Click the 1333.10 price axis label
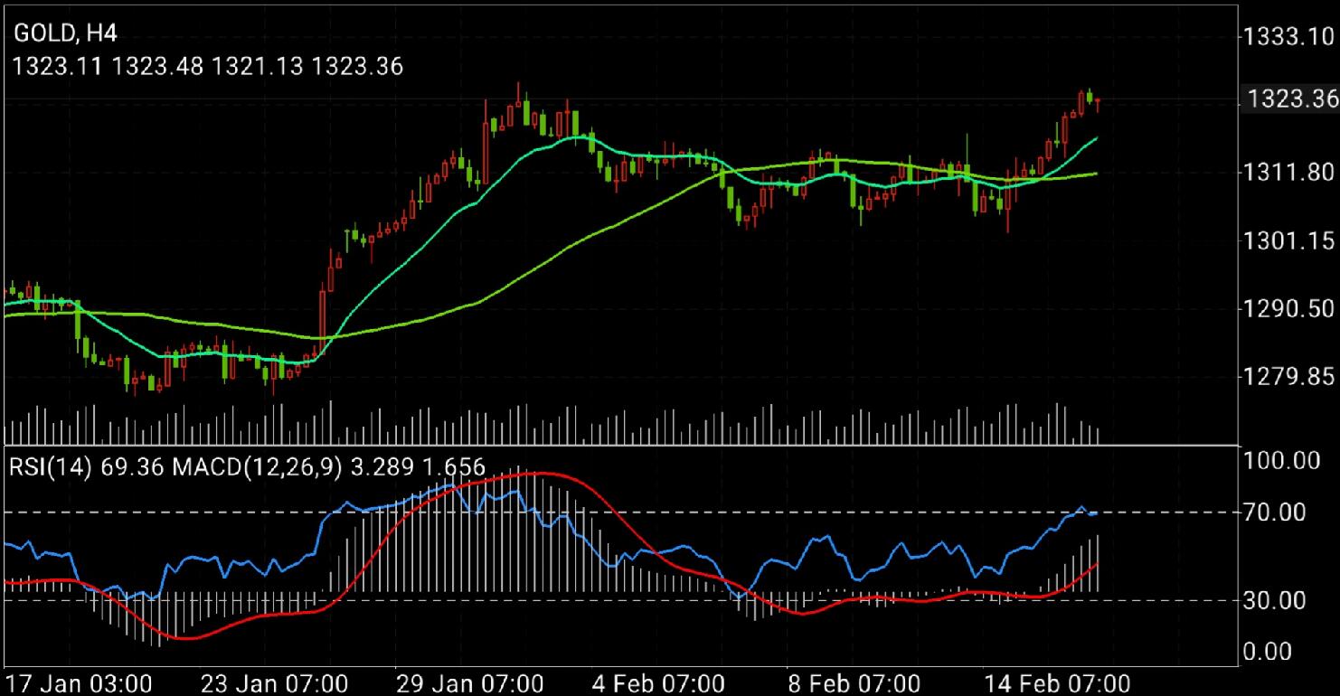This screenshot has height=696, width=1340. [1289, 36]
